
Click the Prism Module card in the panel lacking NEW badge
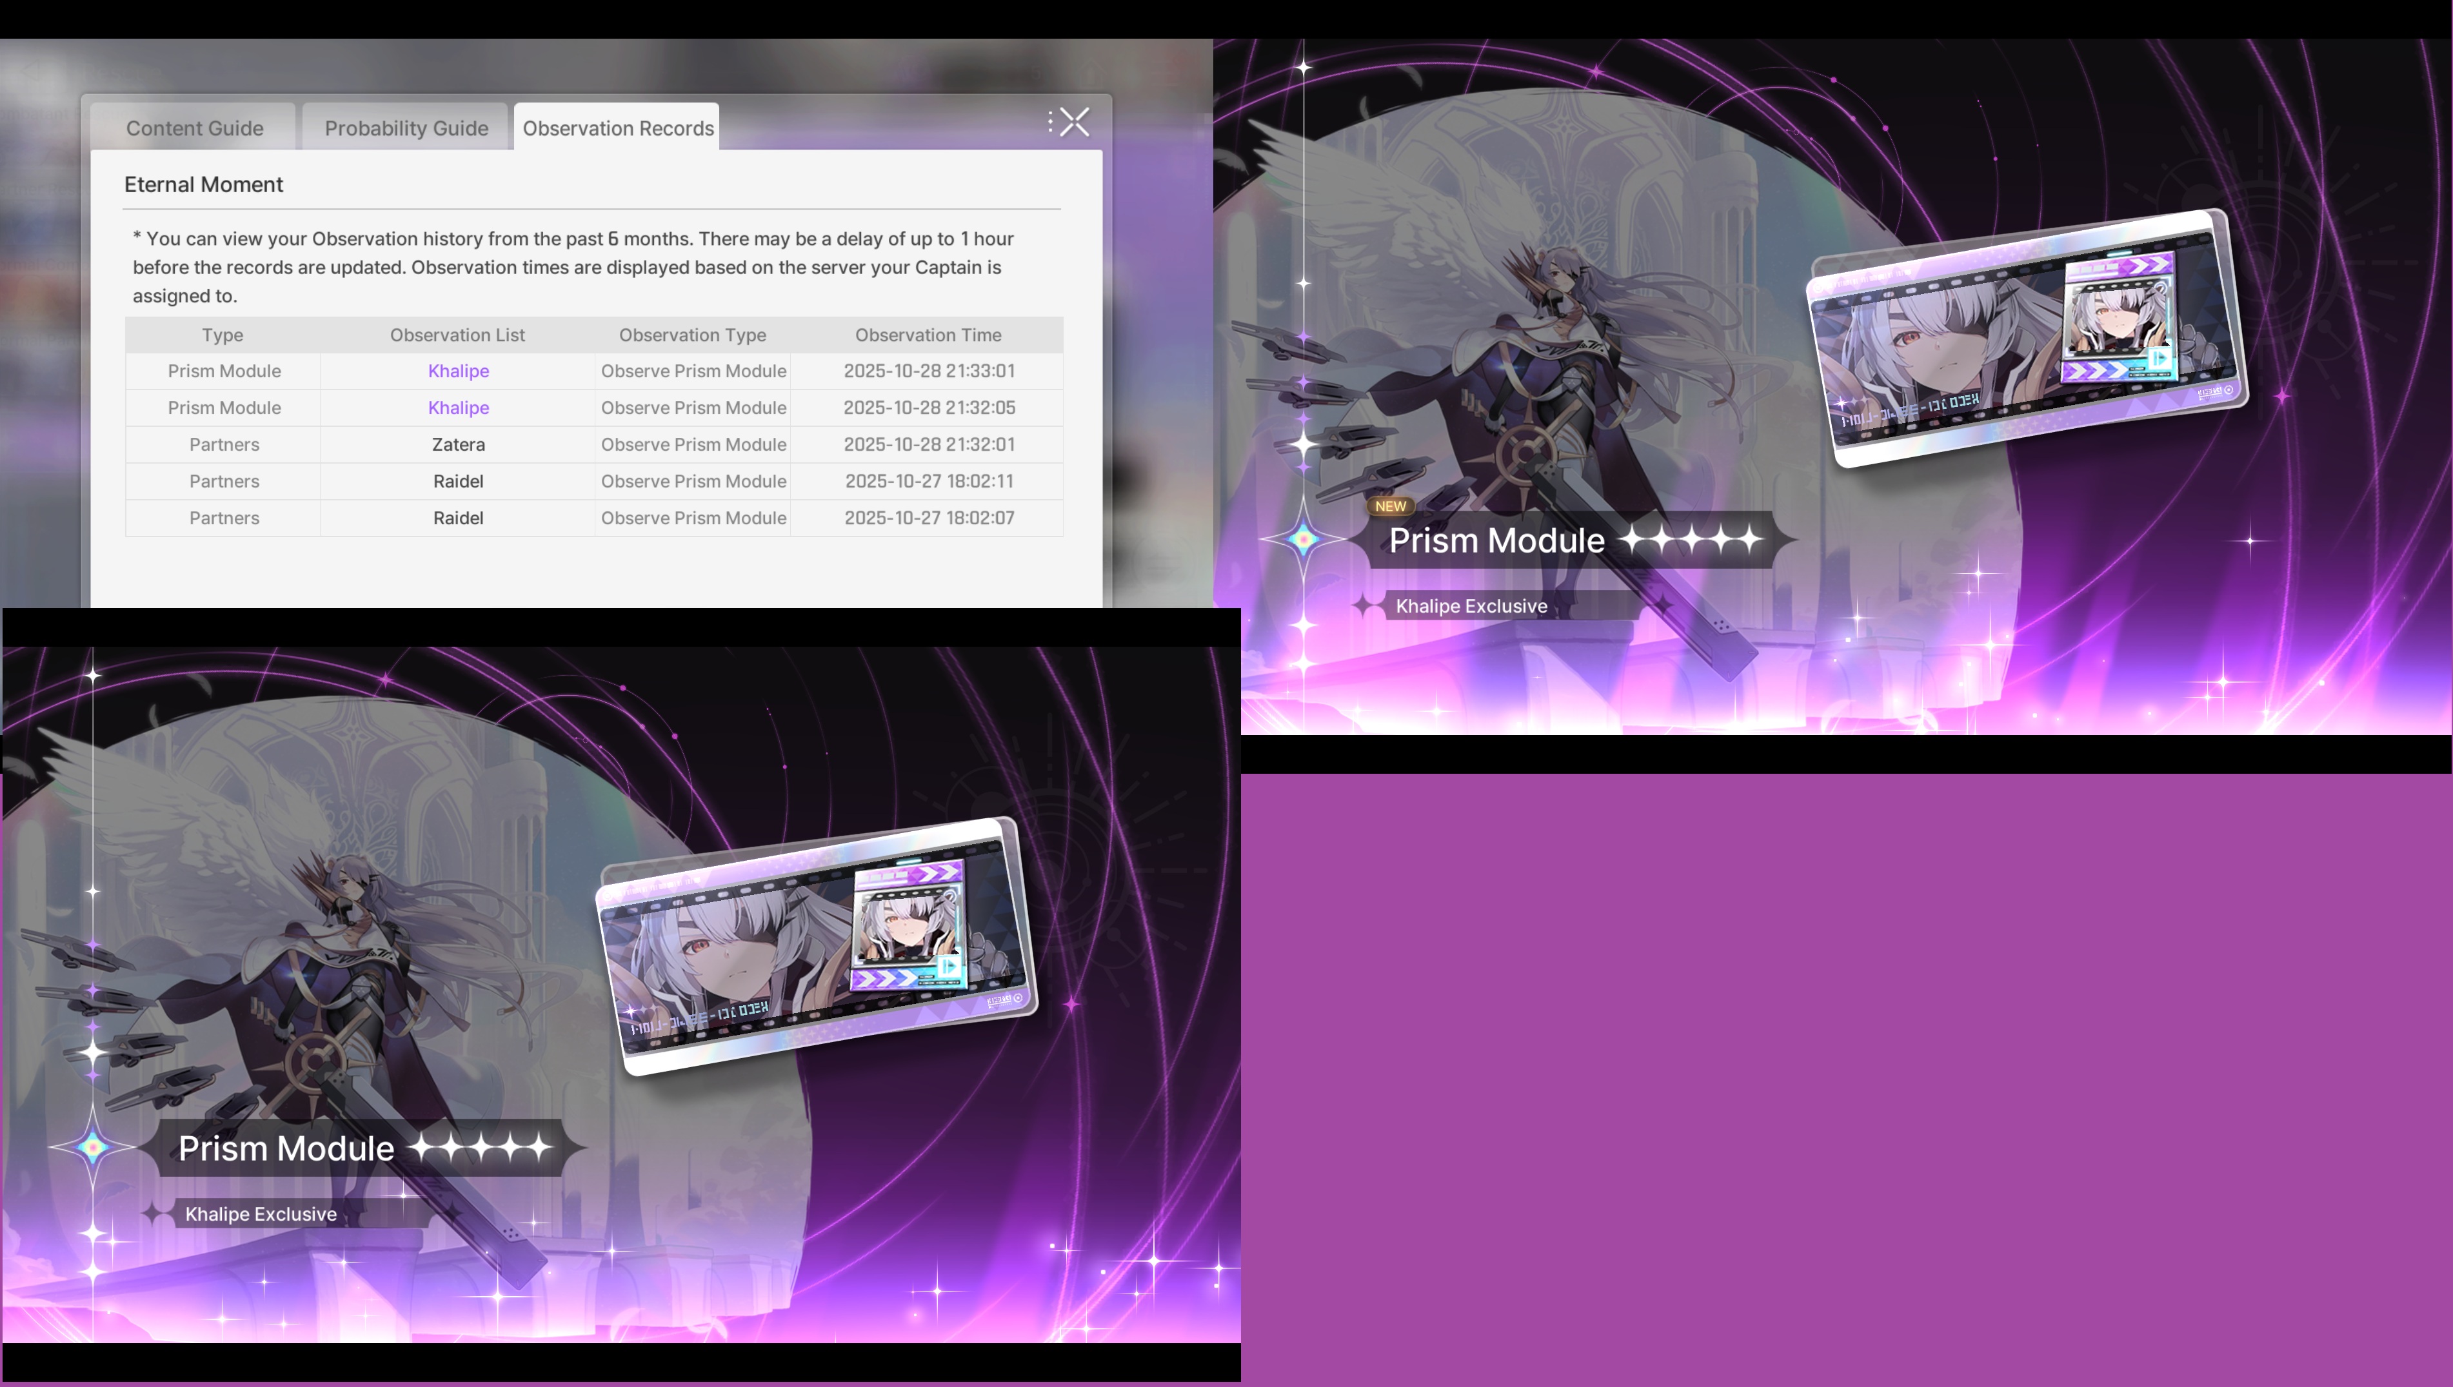[817, 946]
